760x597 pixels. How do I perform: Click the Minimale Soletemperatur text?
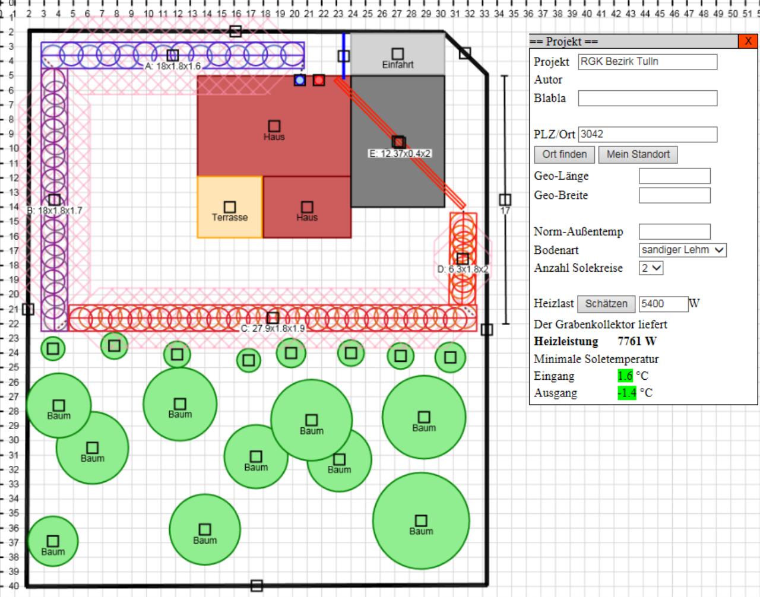[x=596, y=359]
